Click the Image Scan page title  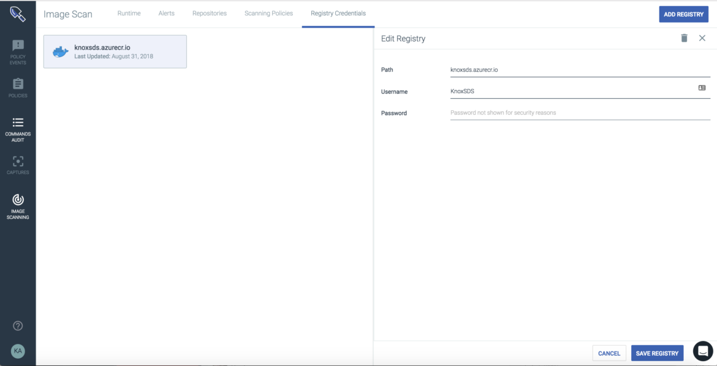(67, 14)
